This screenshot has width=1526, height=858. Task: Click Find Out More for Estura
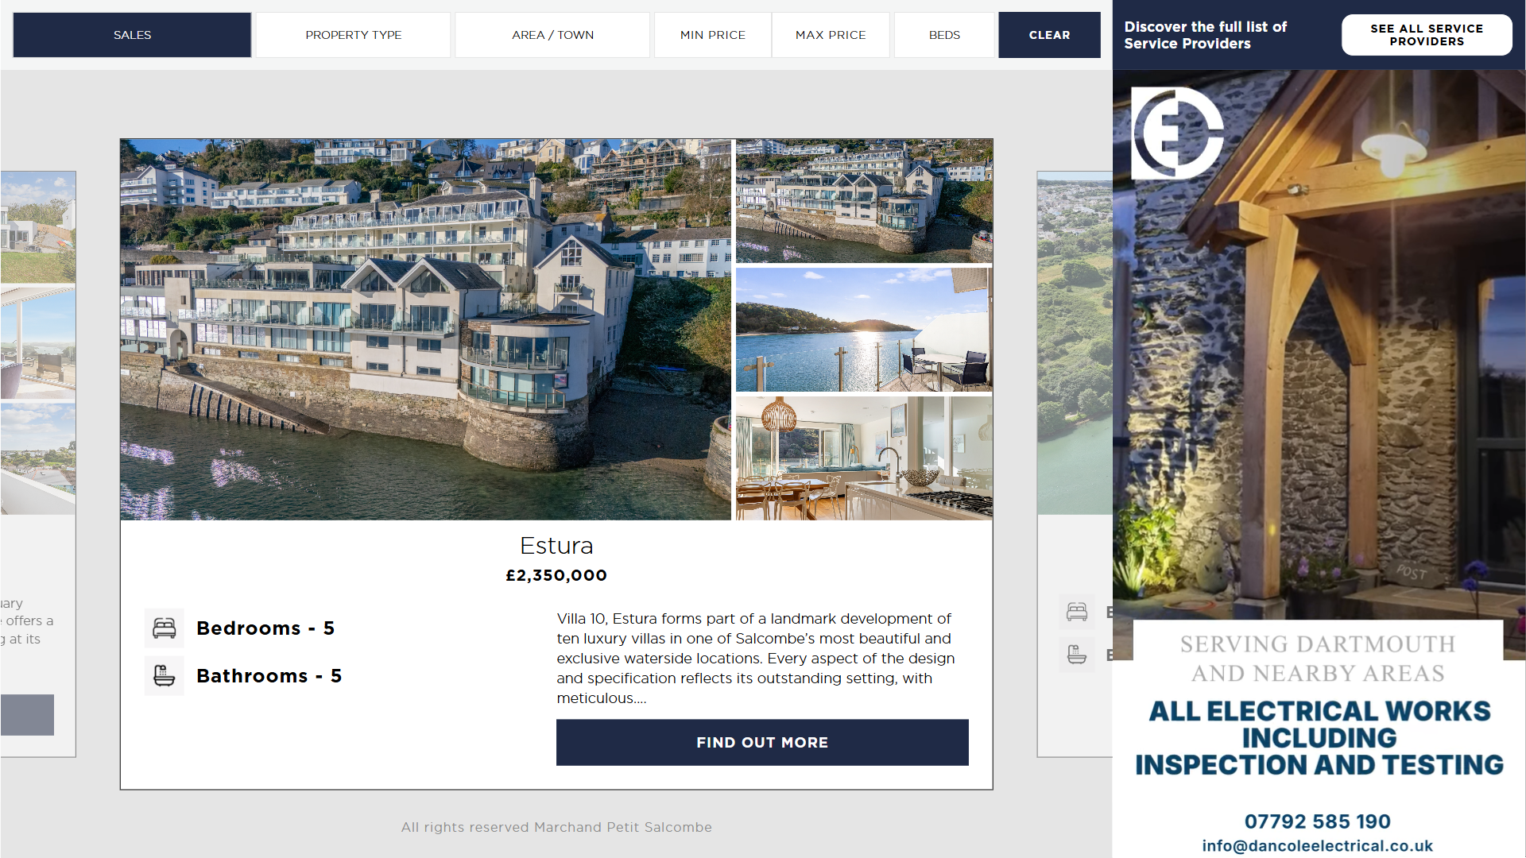[762, 743]
